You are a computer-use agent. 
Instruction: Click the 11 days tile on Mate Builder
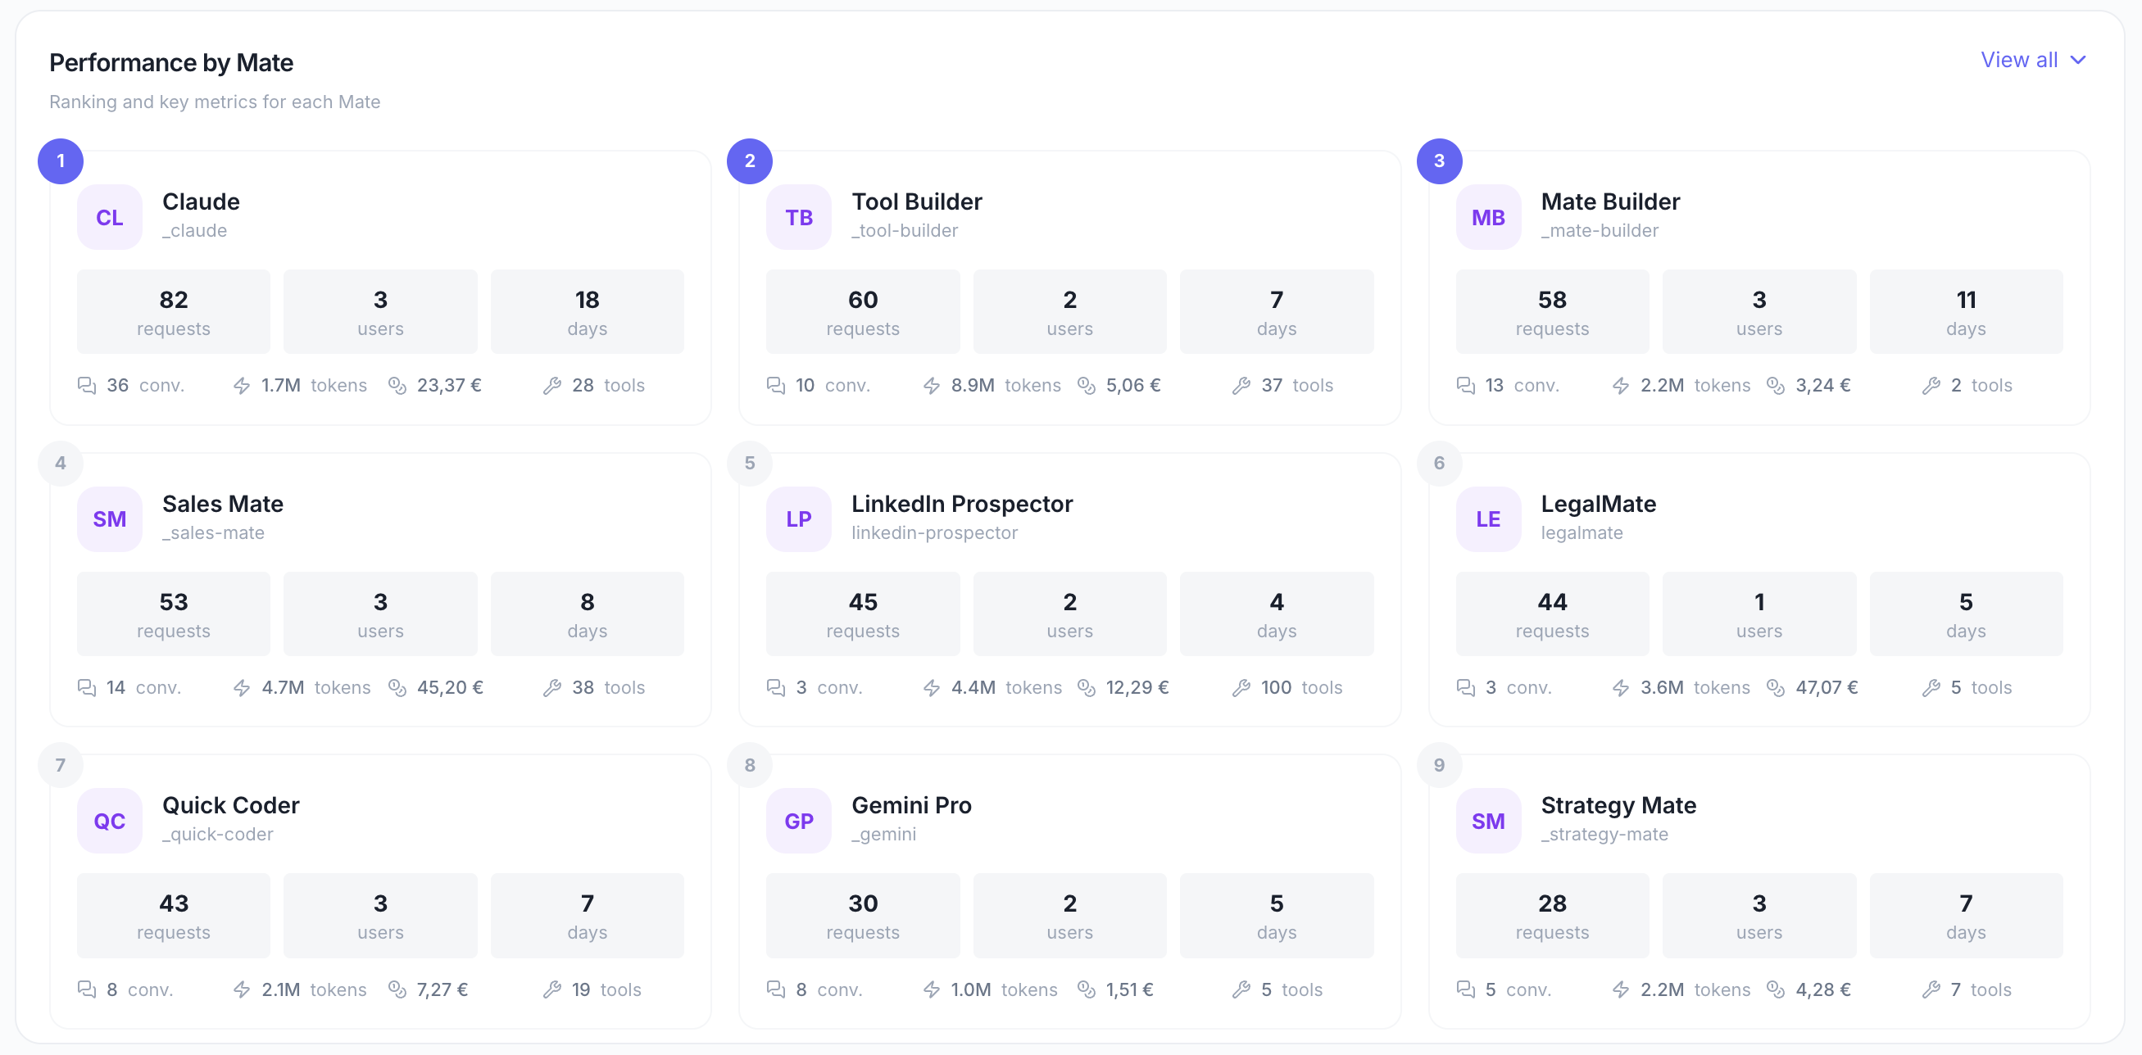[x=1966, y=312]
